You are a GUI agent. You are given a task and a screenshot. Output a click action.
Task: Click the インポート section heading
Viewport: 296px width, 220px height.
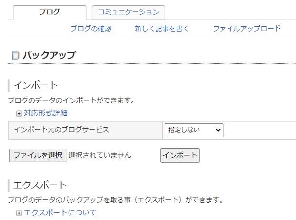(x=35, y=86)
